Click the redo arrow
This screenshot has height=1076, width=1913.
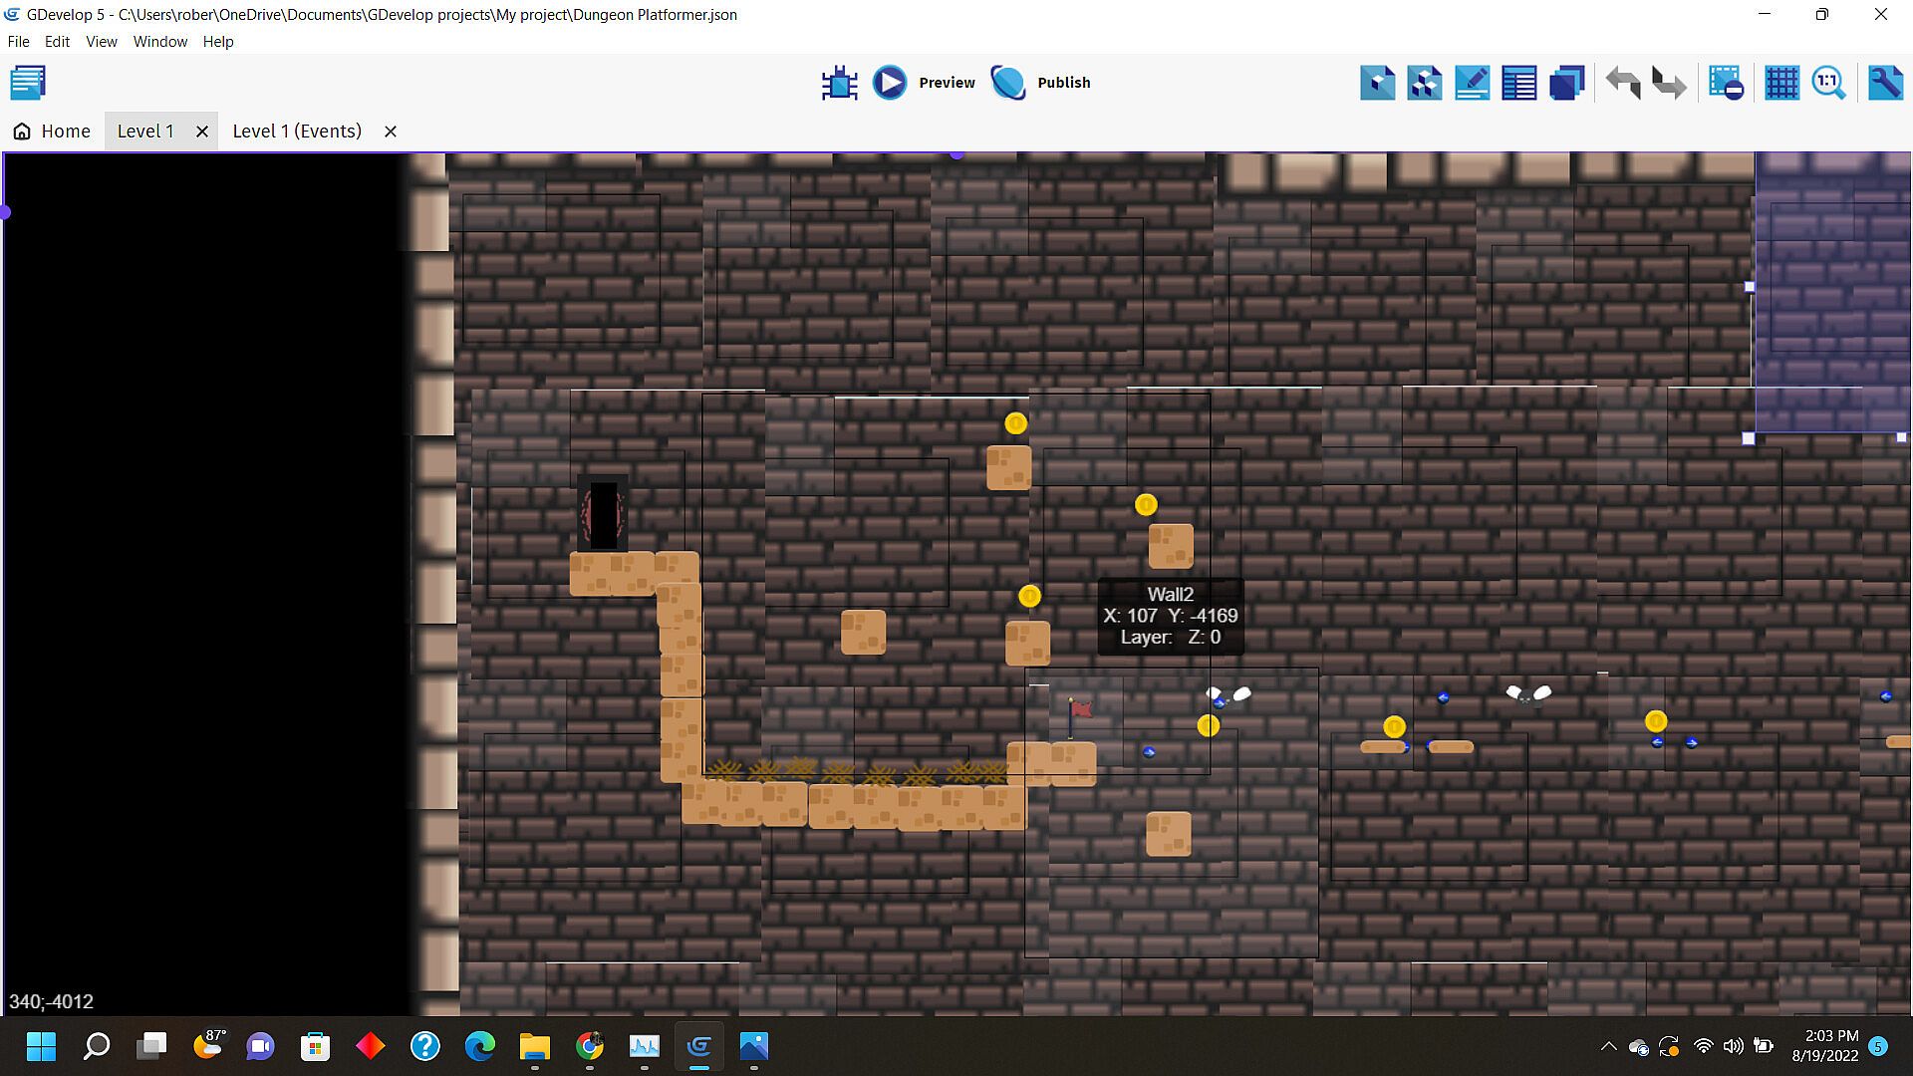click(x=1669, y=83)
